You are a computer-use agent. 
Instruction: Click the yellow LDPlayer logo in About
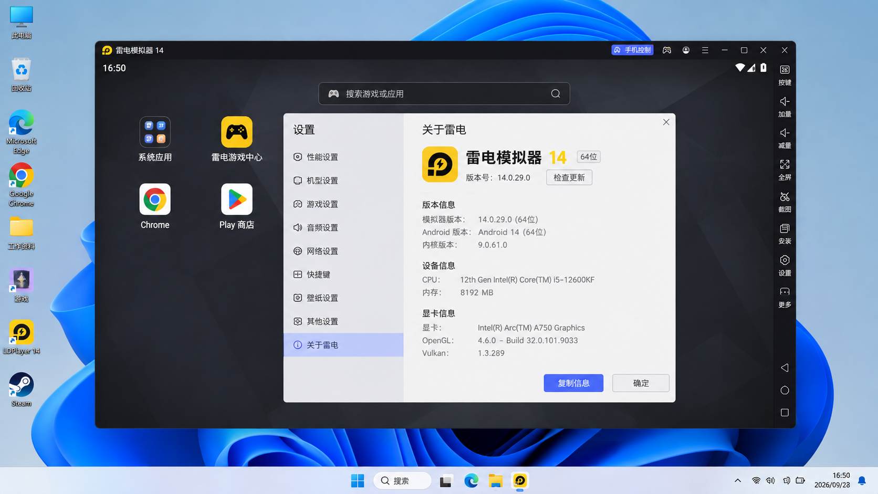[x=440, y=164]
